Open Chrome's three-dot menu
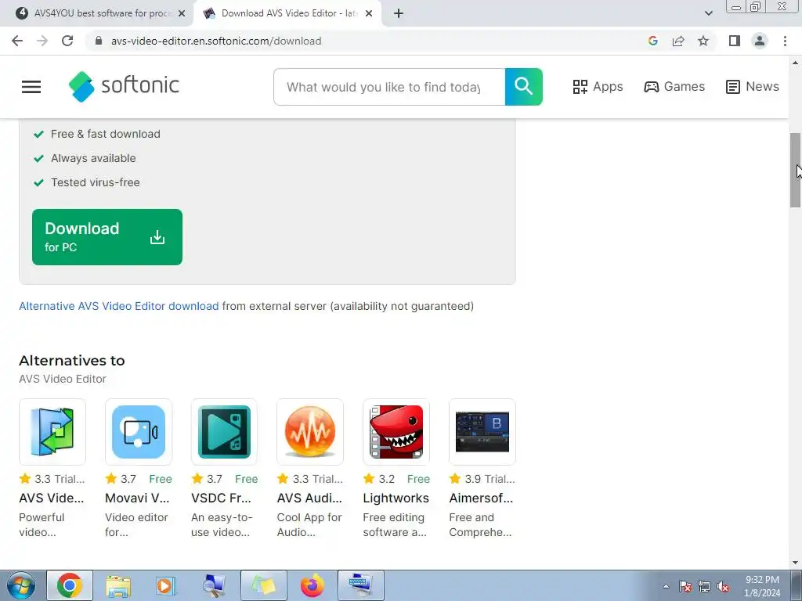The height and width of the screenshot is (601, 802). coord(785,41)
